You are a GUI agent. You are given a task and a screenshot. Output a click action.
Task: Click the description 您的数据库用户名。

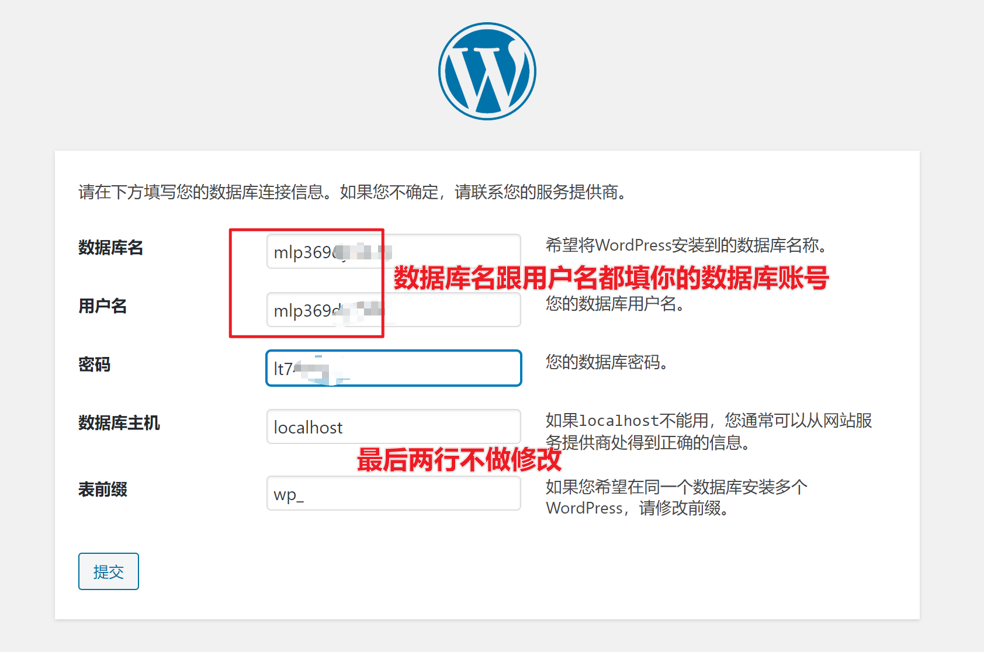[x=615, y=304]
